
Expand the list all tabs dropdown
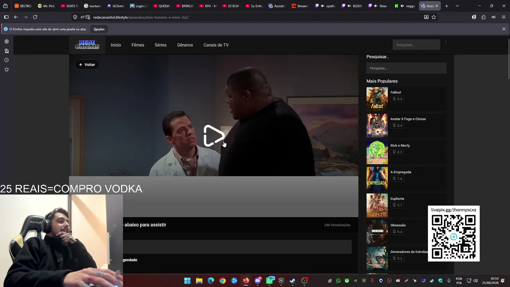tap(457, 6)
